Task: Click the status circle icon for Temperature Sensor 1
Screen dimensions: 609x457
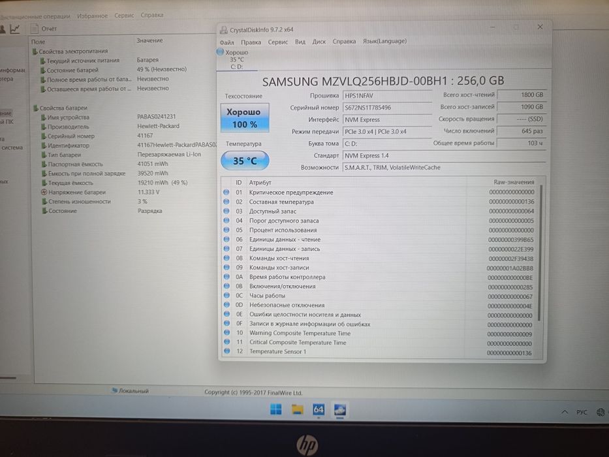Action: [x=227, y=351]
